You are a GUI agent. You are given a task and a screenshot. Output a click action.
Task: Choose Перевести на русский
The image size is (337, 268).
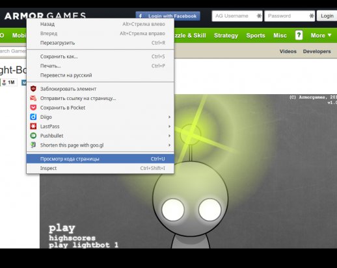pos(100,75)
